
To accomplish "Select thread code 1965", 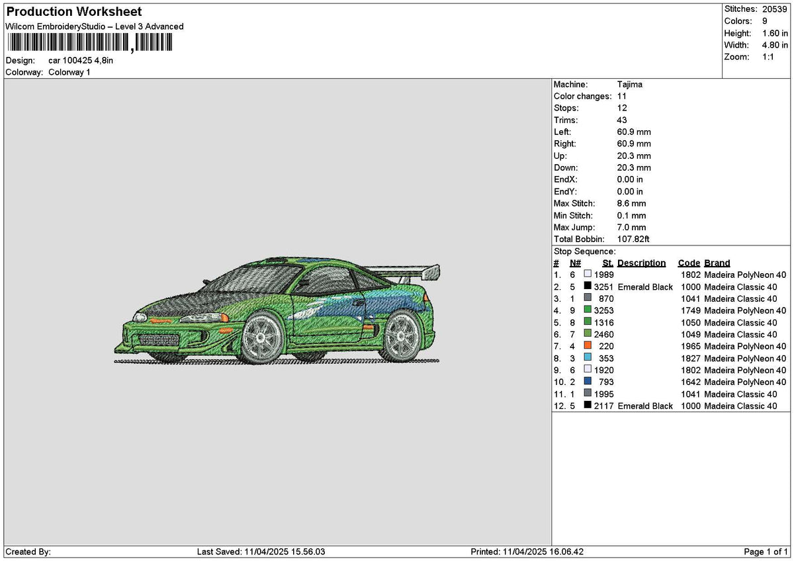I will click(690, 346).
